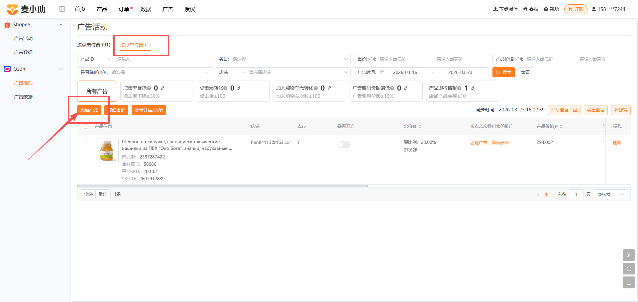This screenshot has width=638, height=302.
Task: Open the 列配置 column settings
Action: (x=621, y=110)
